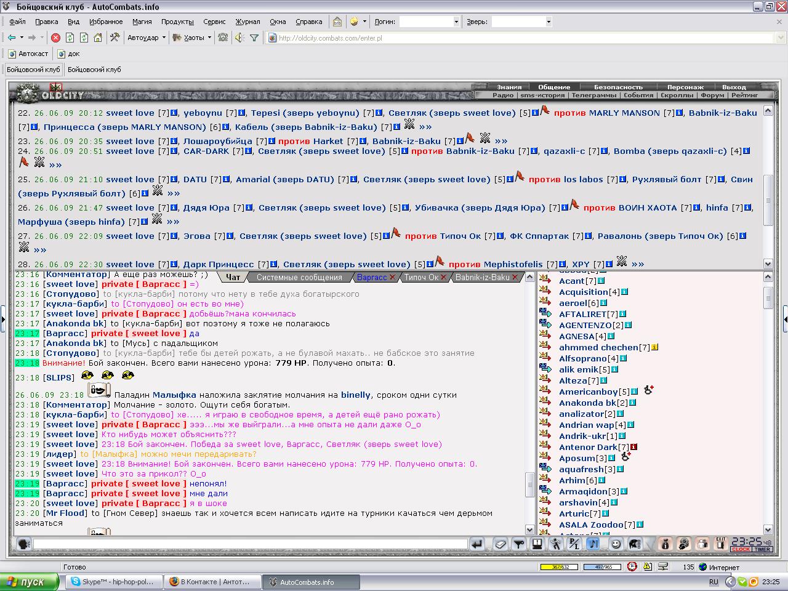Click the speaker sound icon in toolbar
Viewport: 788px width, 591px height.
[239, 38]
